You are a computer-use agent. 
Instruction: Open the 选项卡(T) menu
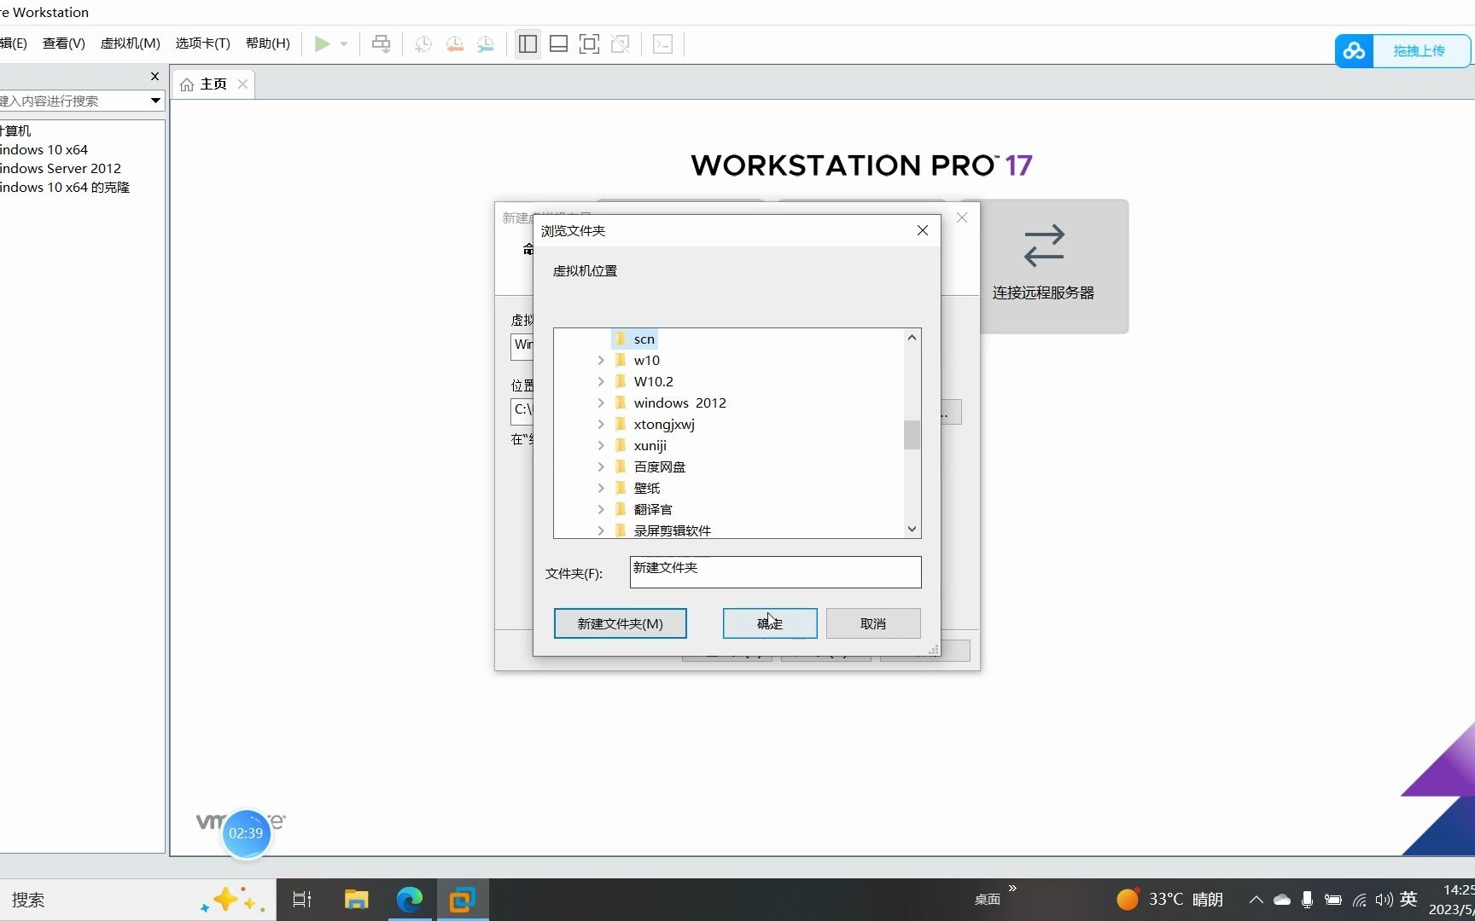point(203,43)
